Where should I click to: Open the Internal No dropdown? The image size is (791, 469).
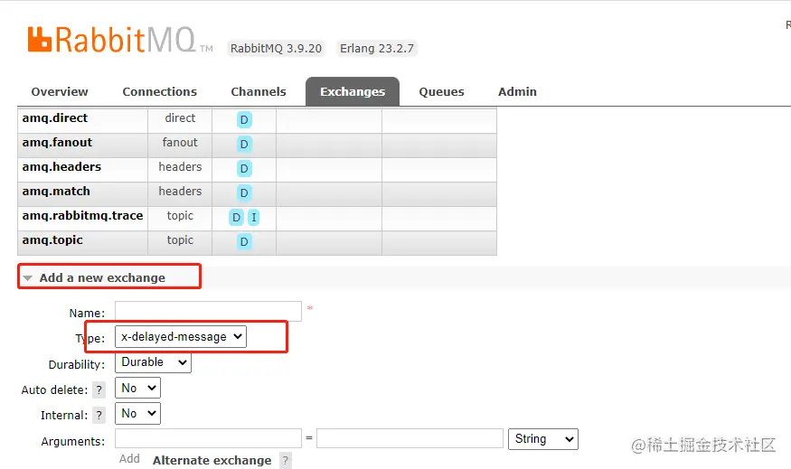[137, 413]
